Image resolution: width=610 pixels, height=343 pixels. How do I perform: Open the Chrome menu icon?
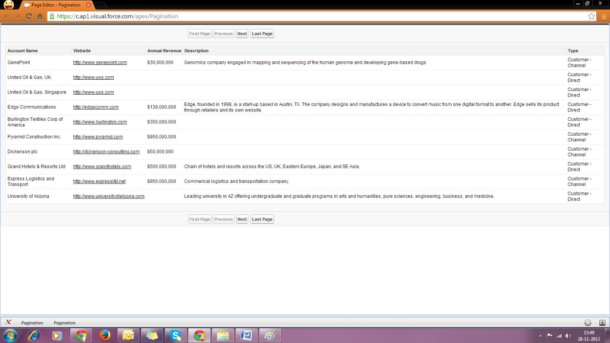click(x=604, y=16)
